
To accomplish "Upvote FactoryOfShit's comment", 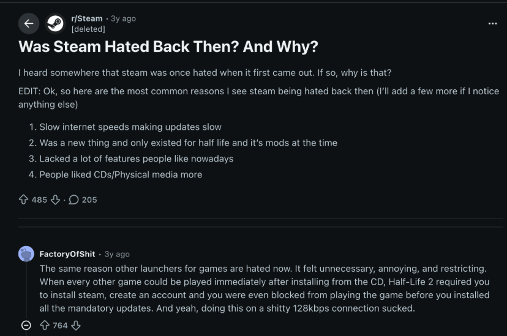I will [x=45, y=325].
